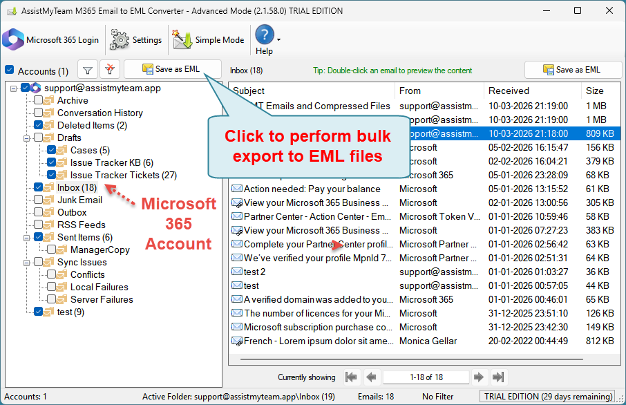Go to the next page arrow
The width and height of the screenshot is (626, 405).
(478, 377)
